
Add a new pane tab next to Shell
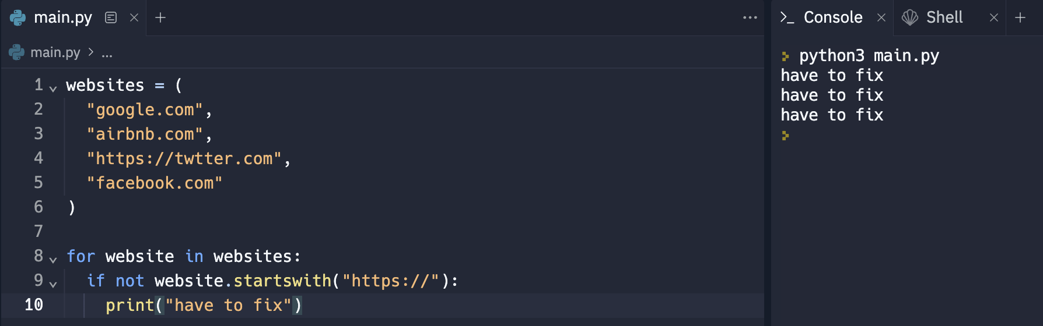pyautogui.click(x=1020, y=17)
